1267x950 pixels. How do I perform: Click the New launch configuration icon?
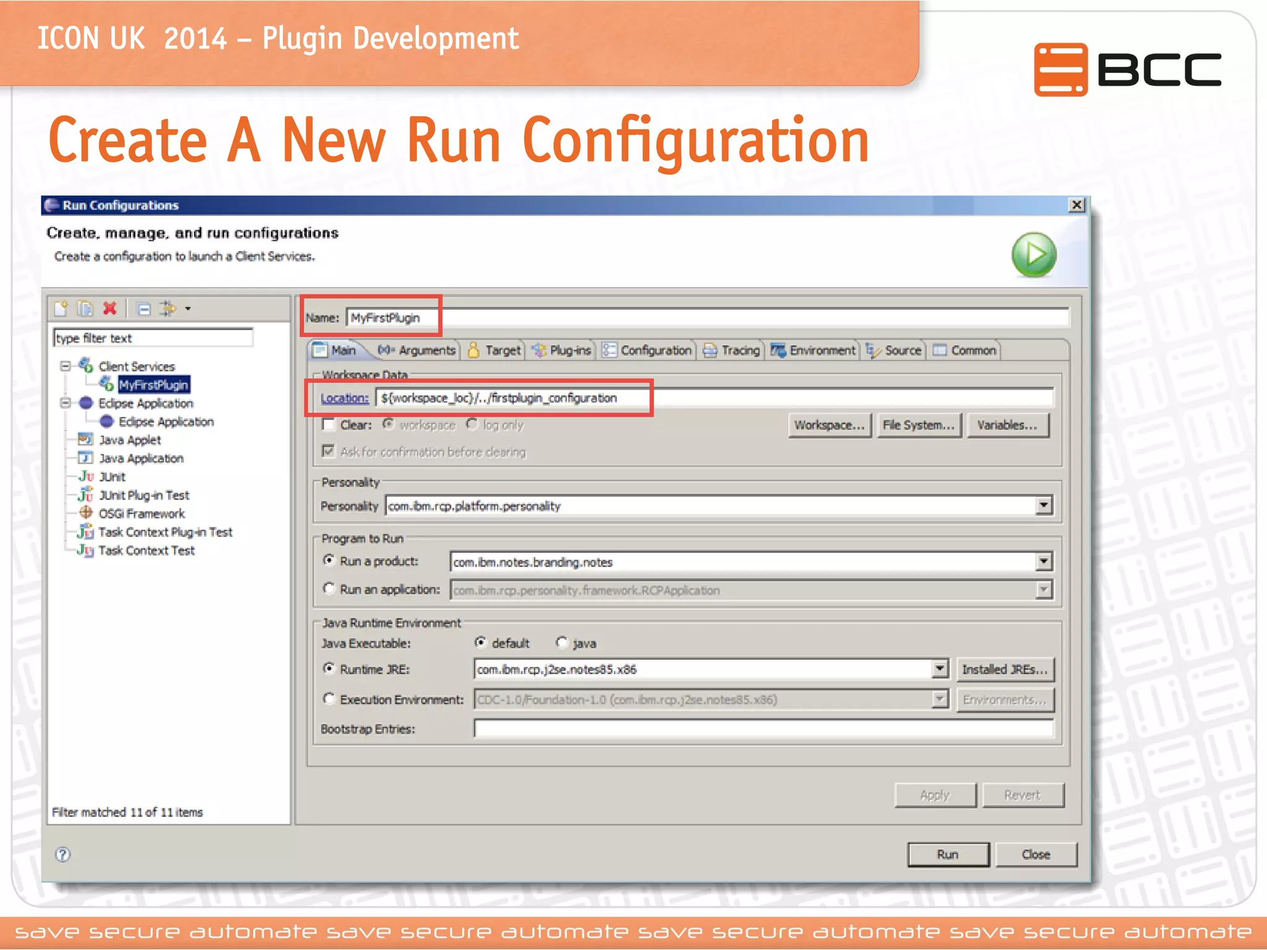tap(61, 308)
